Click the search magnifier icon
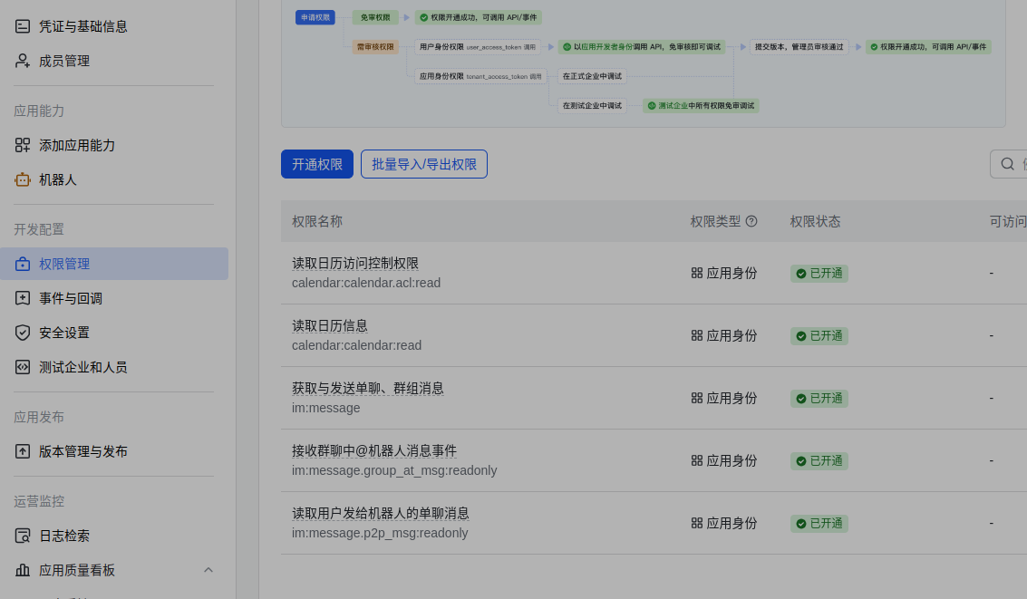 click(x=1007, y=164)
